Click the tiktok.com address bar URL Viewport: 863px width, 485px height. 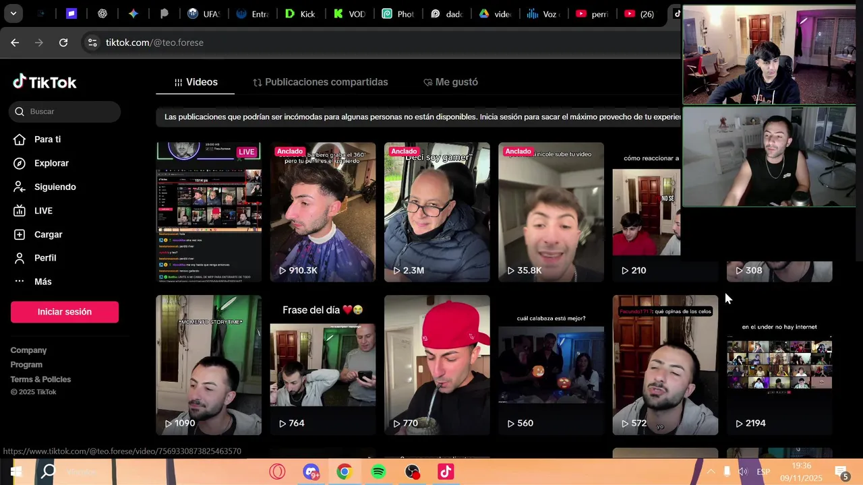pos(154,42)
